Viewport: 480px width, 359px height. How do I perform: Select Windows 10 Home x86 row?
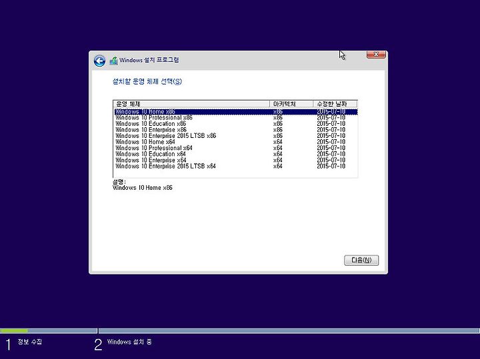tap(236, 112)
